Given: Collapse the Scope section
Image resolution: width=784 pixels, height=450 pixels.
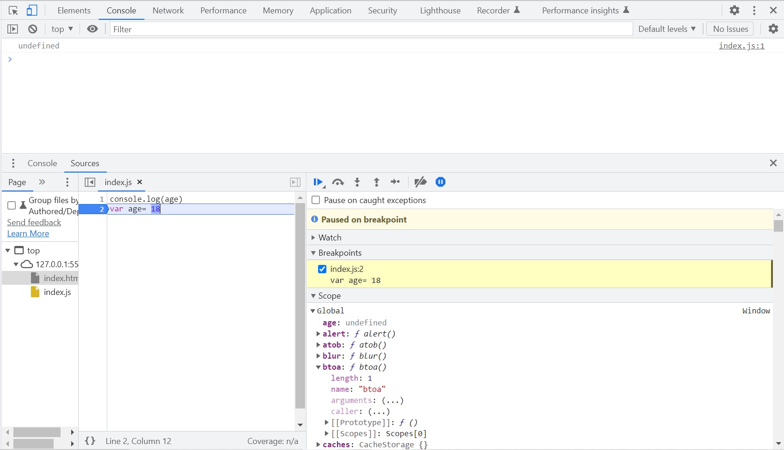Looking at the screenshot, I should tap(313, 295).
